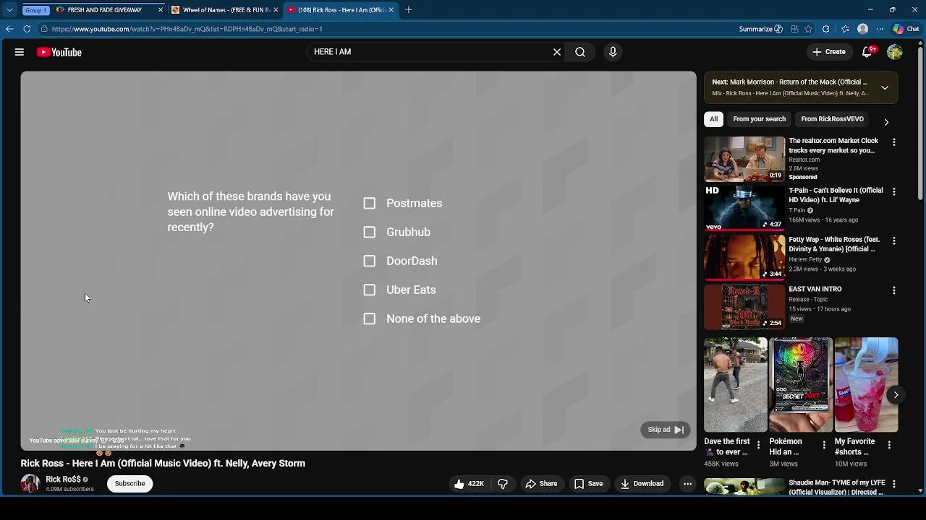Select the All filter chip
Image resolution: width=926 pixels, height=520 pixels.
(x=713, y=119)
